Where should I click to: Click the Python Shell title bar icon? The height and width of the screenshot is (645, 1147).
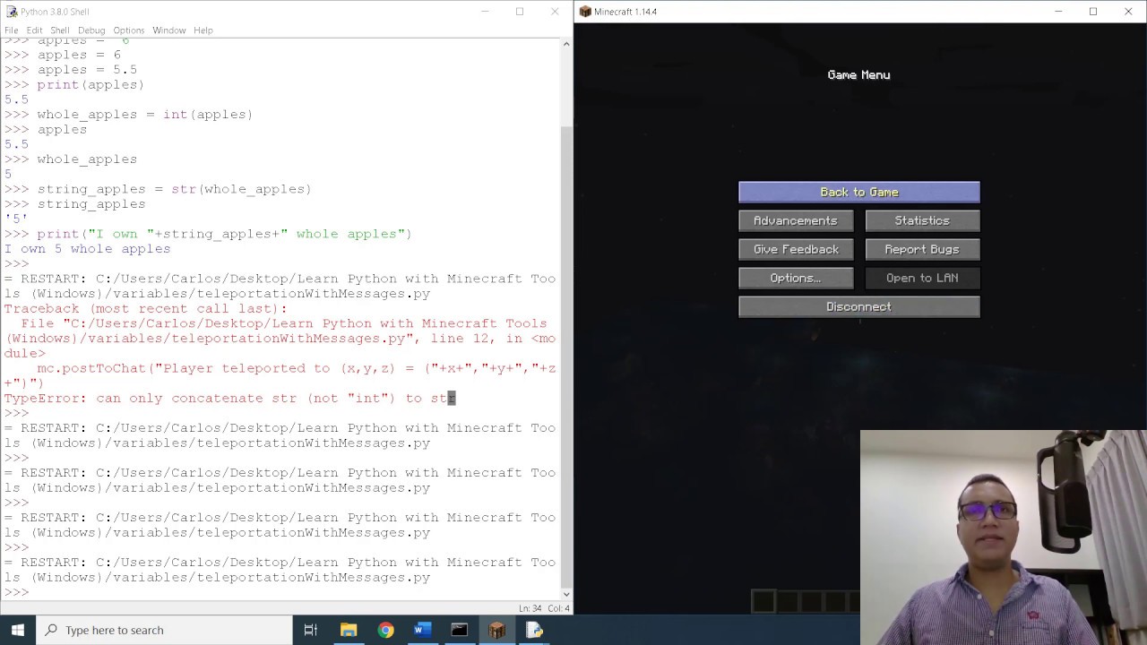coord(11,12)
